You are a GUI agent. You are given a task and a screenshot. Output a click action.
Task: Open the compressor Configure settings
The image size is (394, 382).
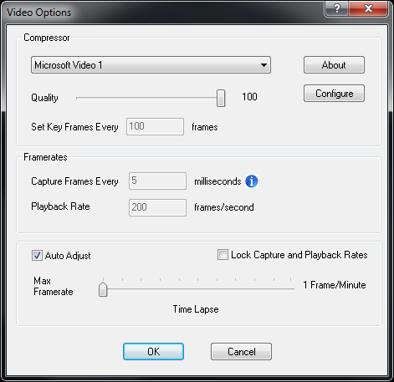(x=334, y=94)
